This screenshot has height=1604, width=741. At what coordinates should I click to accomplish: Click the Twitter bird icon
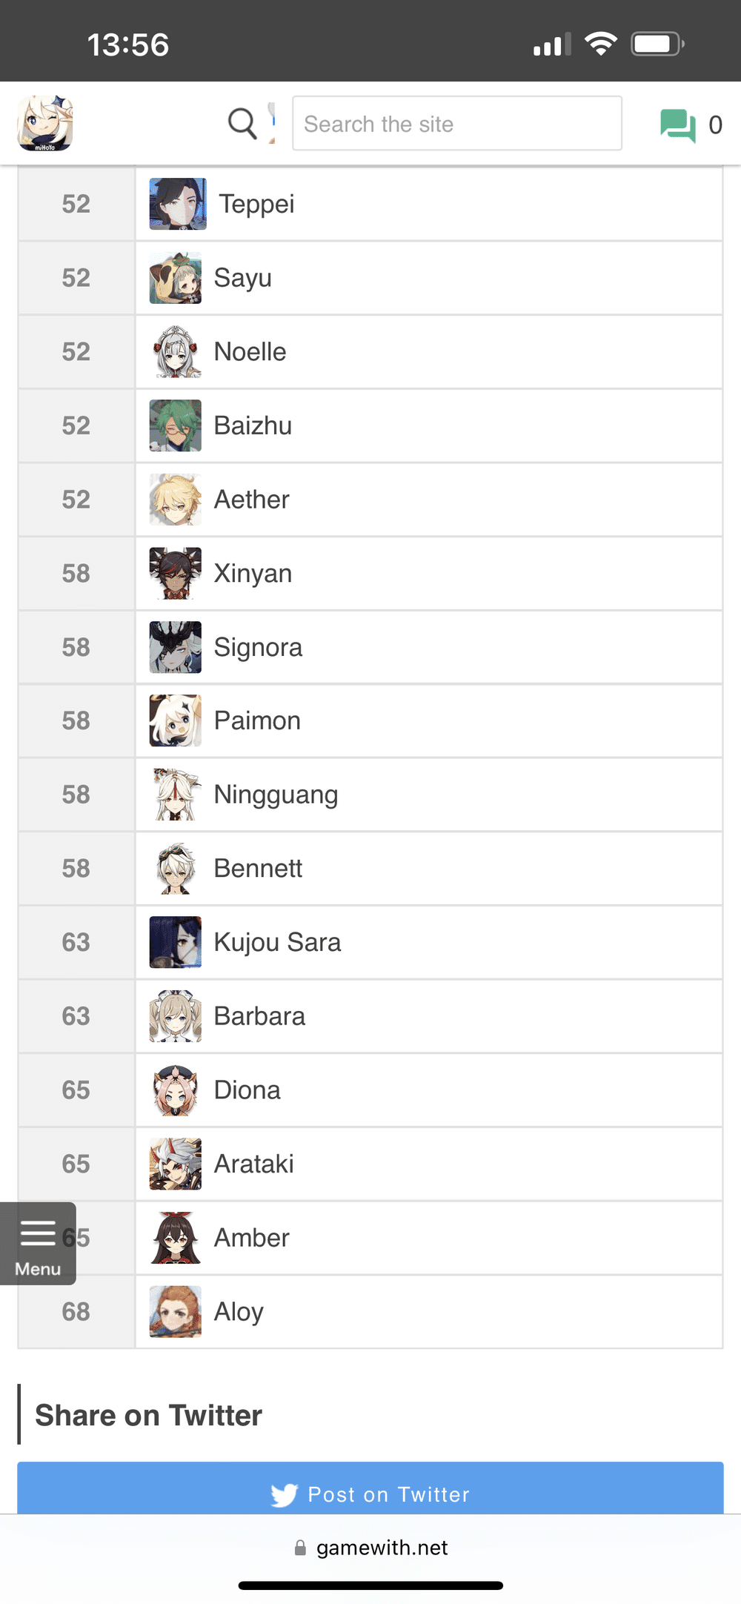point(285,1494)
